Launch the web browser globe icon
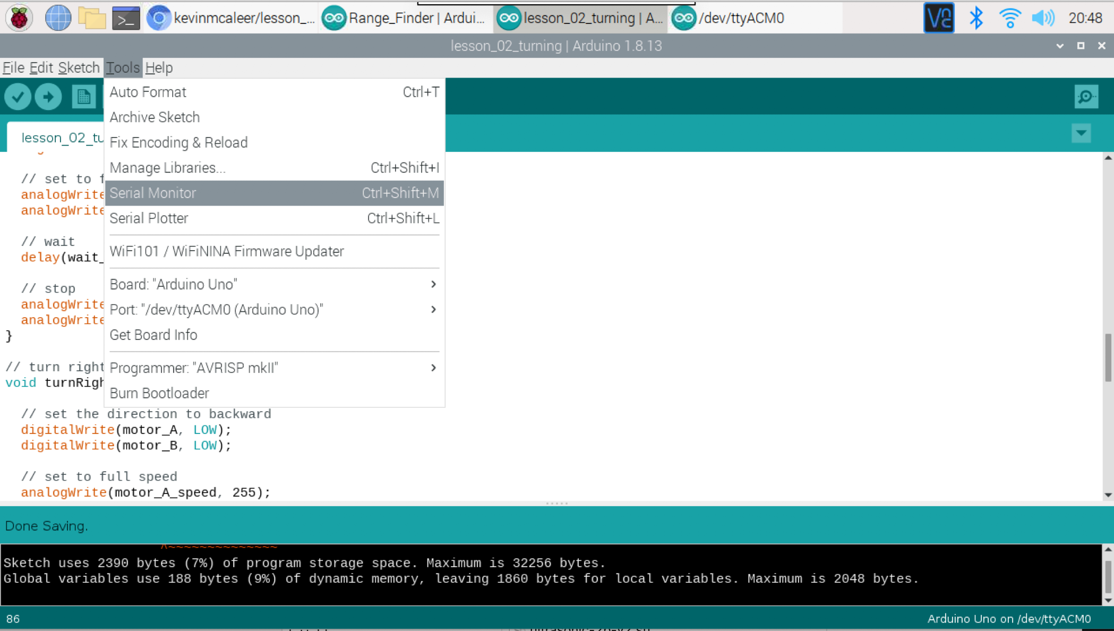Viewport: 1114px width, 631px height. [x=58, y=18]
